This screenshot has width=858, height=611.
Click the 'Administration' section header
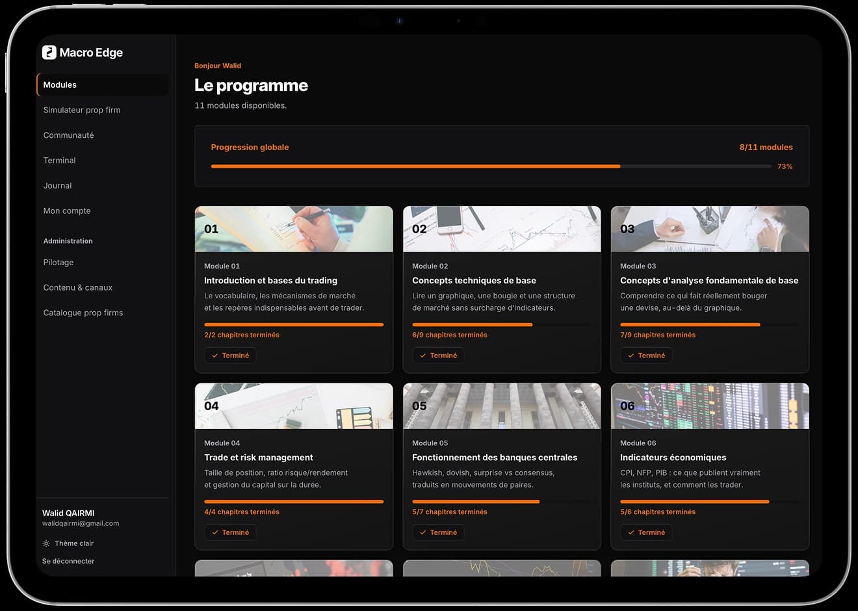[x=68, y=241]
